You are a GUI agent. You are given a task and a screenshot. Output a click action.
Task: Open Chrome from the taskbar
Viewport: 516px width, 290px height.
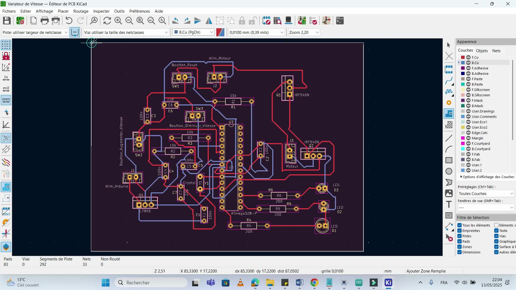314,283
